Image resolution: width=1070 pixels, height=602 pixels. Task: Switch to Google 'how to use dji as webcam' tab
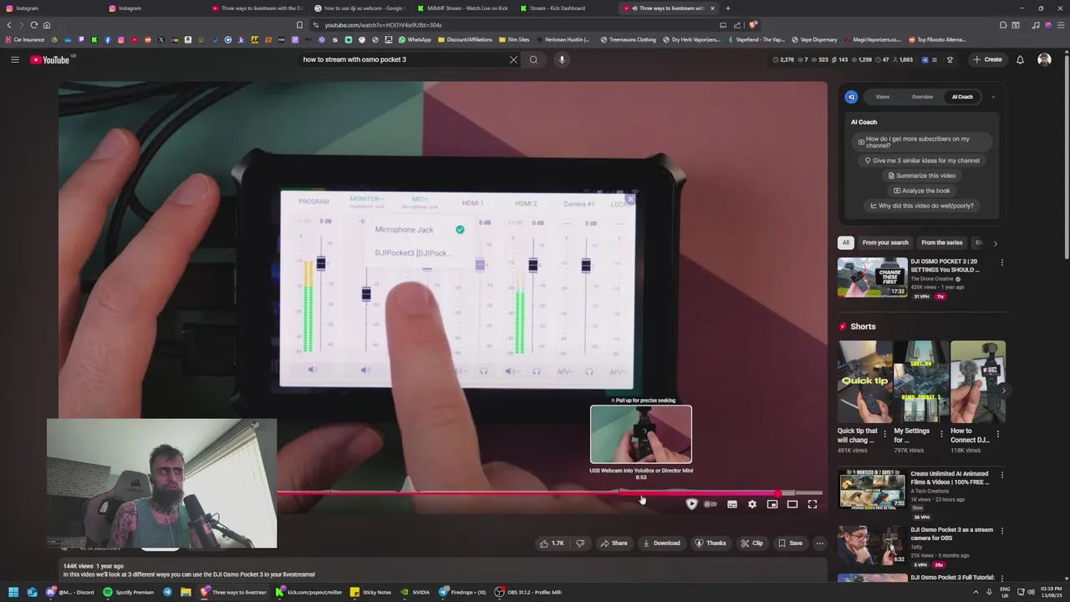point(359,8)
